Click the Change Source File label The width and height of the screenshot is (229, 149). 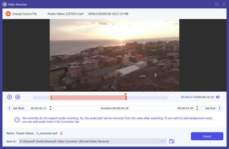coord(25,14)
